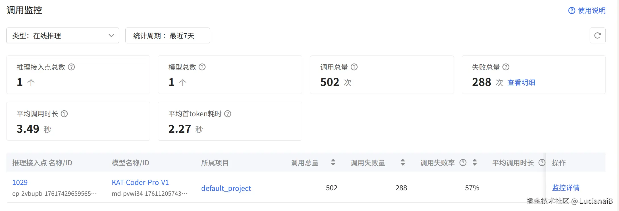Click help icon next to 调用总量 card
This screenshot has height=211, width=619.
[354, 67]
